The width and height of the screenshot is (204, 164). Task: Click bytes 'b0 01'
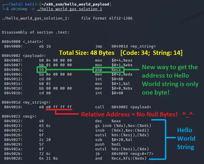(45, 84)
